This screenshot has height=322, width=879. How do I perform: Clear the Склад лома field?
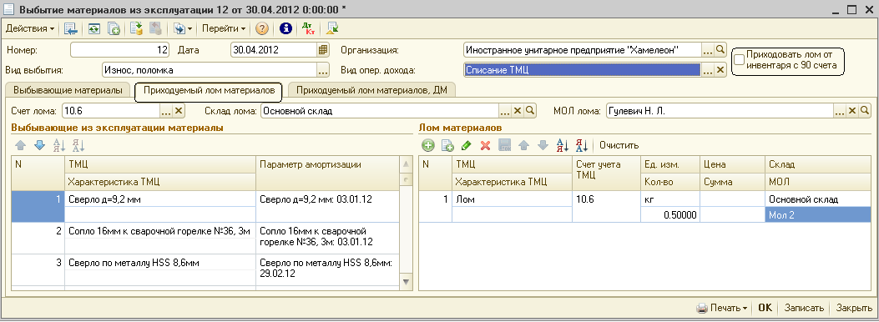pos(518,111)
